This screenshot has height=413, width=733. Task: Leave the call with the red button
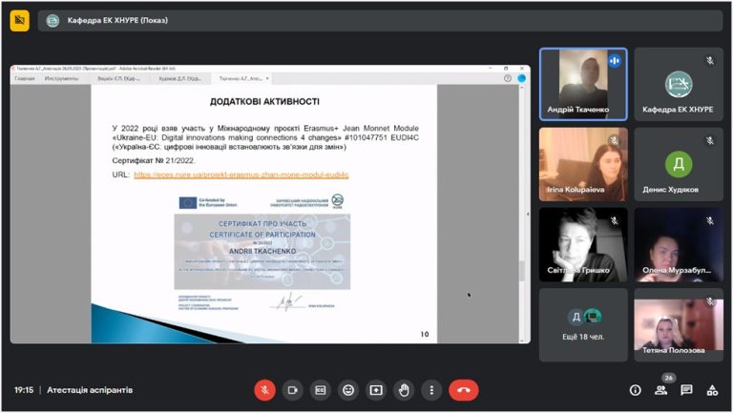point(464,390)
